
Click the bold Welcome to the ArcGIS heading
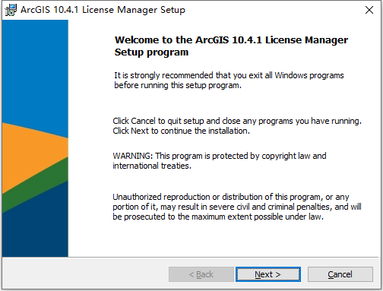pos(231,40)
